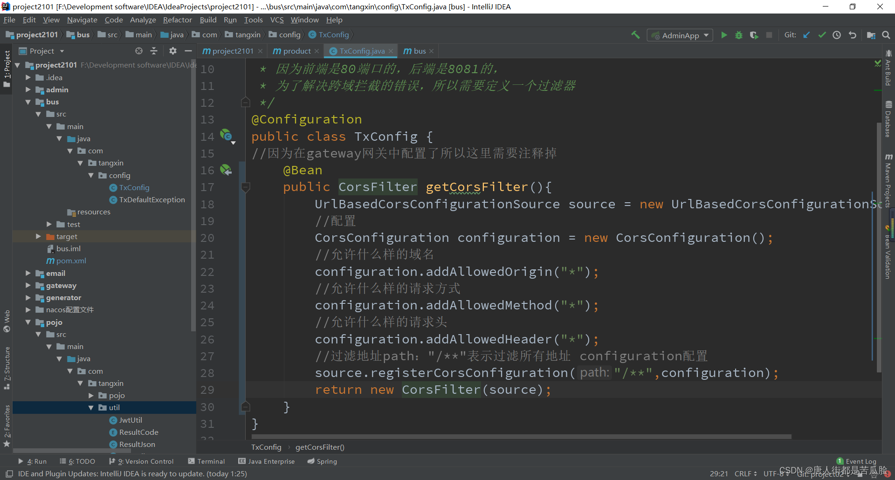Run AdminApp with the green play icon

pos(724,35)
